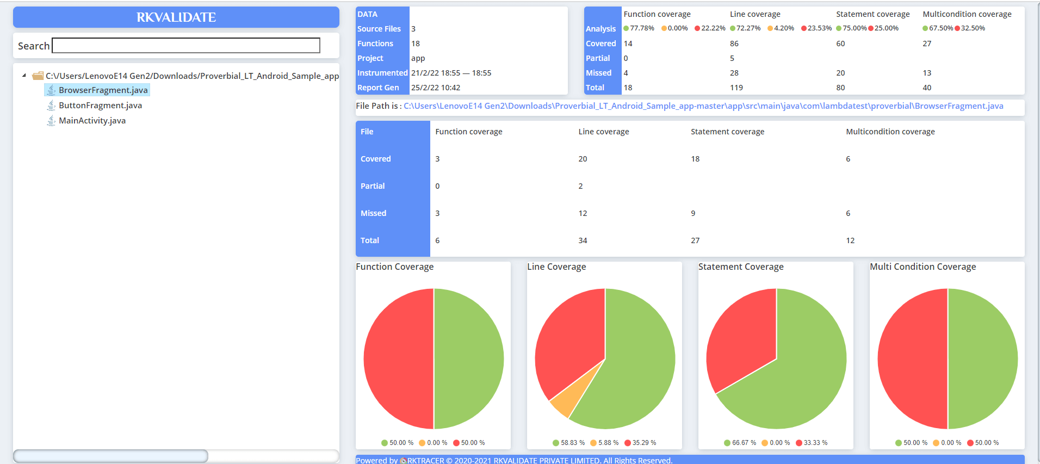
Task: Click the Java icon beside BrowserFragment.java
Action: pos(51,90)
